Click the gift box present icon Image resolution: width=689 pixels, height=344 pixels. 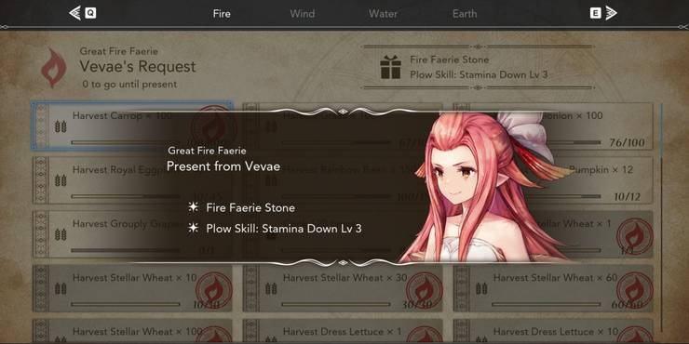pos(391,67)
